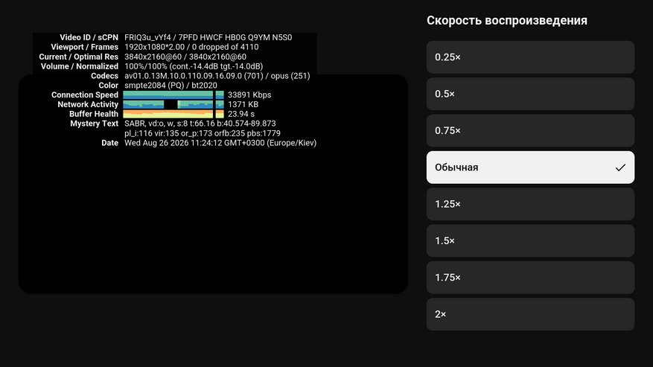Click the Current / Optimal Res value
The height and width of the screenshot is (367, 653).
click(x=185, y=57)
